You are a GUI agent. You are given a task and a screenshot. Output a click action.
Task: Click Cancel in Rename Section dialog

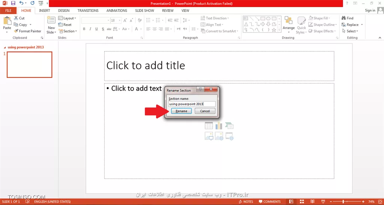pos(205,111)
